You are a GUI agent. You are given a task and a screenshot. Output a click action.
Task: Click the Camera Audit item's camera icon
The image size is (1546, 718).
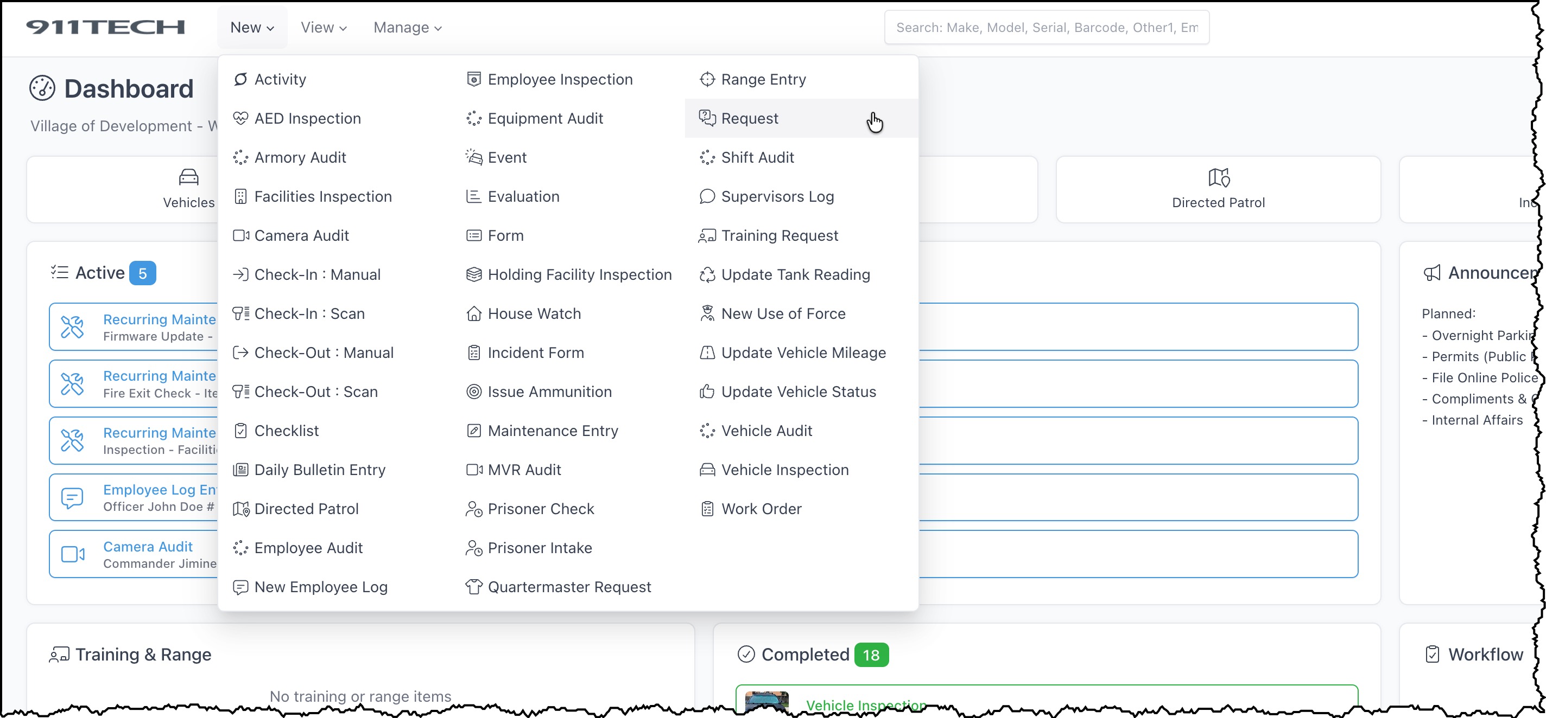click(73, 554)
